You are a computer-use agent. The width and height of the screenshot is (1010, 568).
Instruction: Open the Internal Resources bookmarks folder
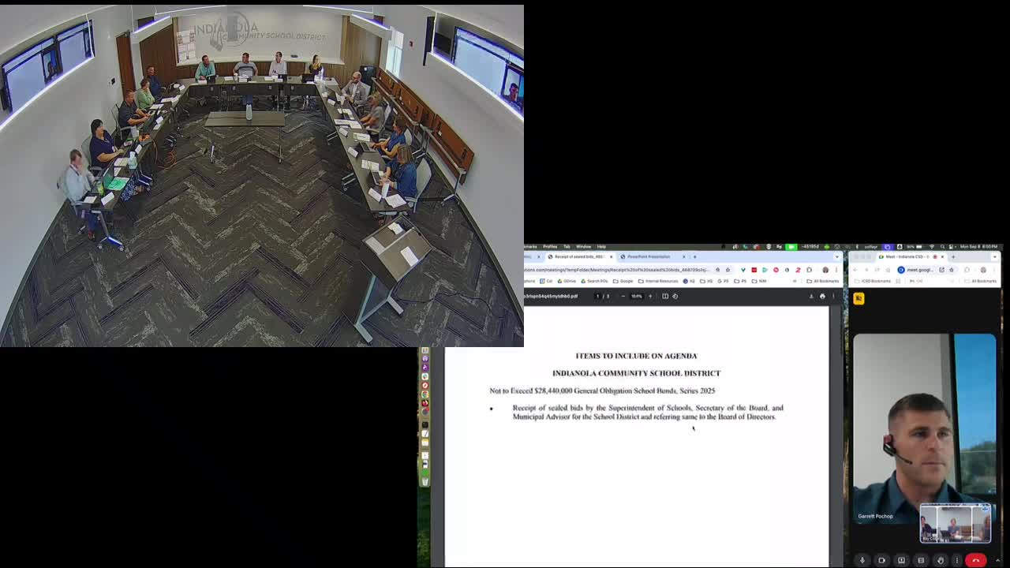click(x=659, y=281)
